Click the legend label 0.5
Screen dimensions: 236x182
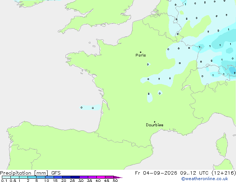[x=13, y=181]
